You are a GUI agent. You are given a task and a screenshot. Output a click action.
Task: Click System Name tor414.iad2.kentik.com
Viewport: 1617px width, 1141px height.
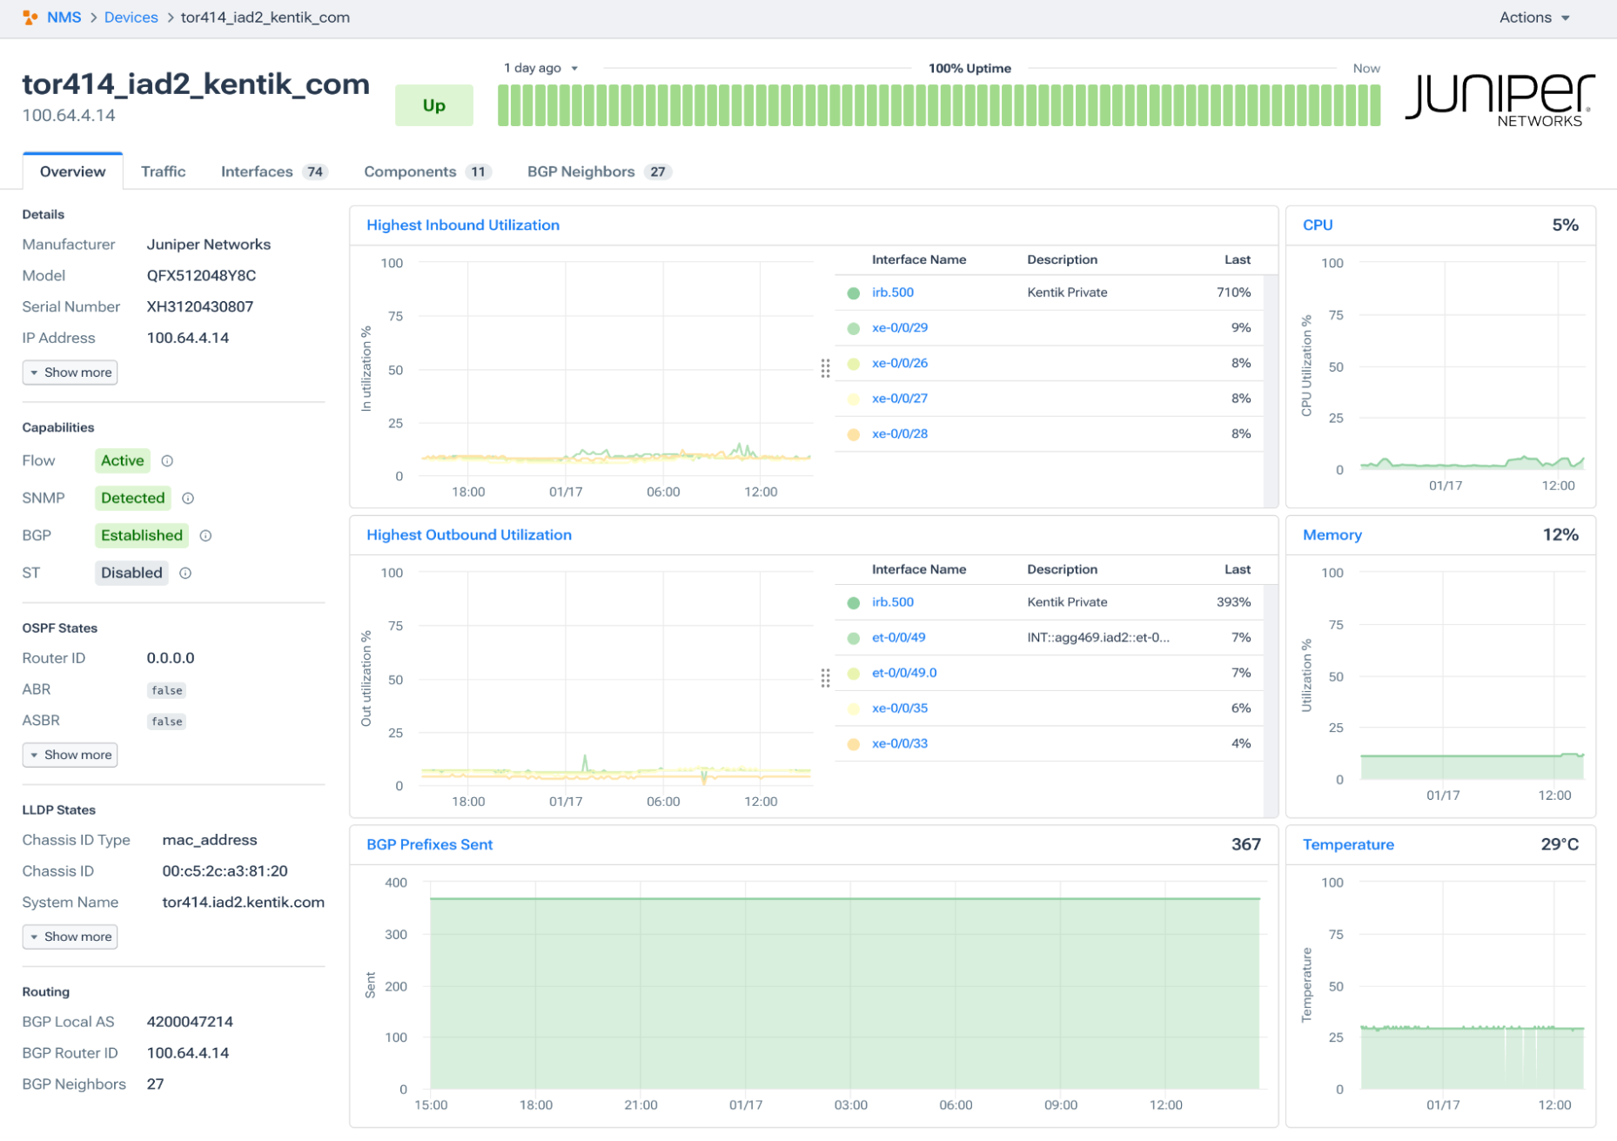tap(244, 903)
